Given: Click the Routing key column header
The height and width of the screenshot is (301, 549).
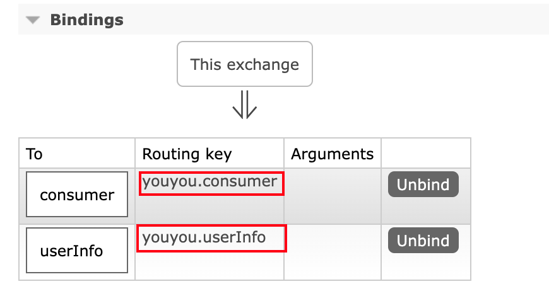Looking at the screenshot, I should (187, 154).
